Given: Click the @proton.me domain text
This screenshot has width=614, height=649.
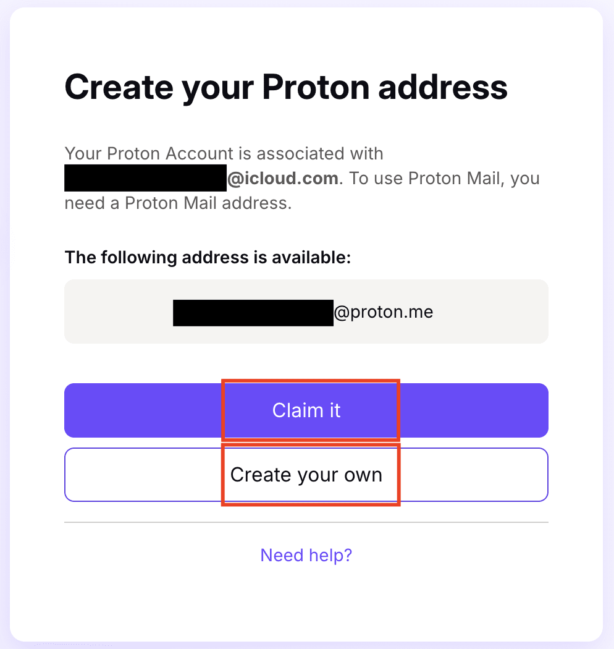Looking at the screenshot, I should pos(385,312).
